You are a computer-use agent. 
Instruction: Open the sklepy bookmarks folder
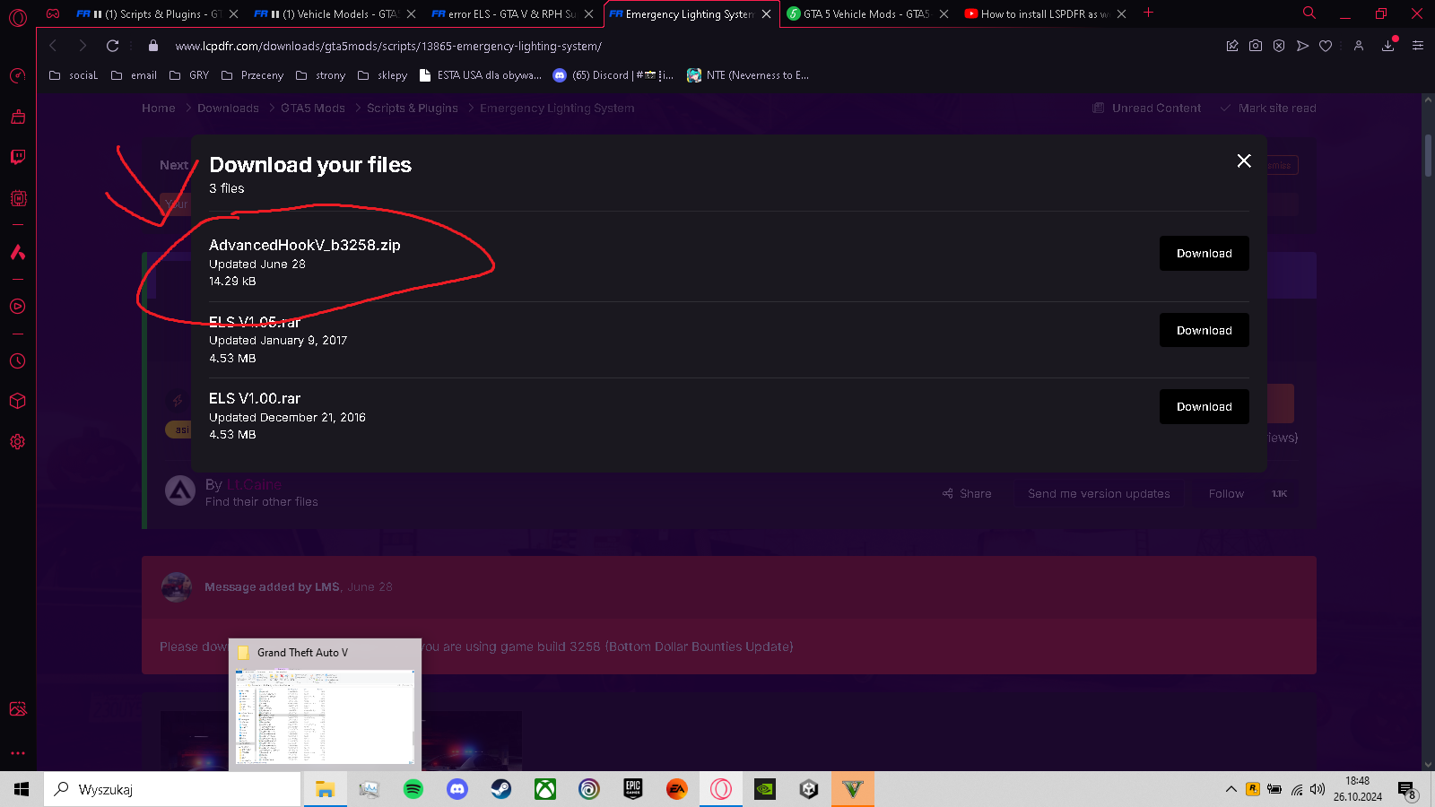click(x=382, y=75)
